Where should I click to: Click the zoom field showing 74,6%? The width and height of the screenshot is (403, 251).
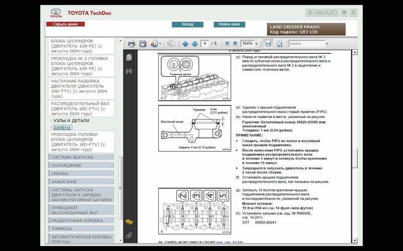pos(247,44)
